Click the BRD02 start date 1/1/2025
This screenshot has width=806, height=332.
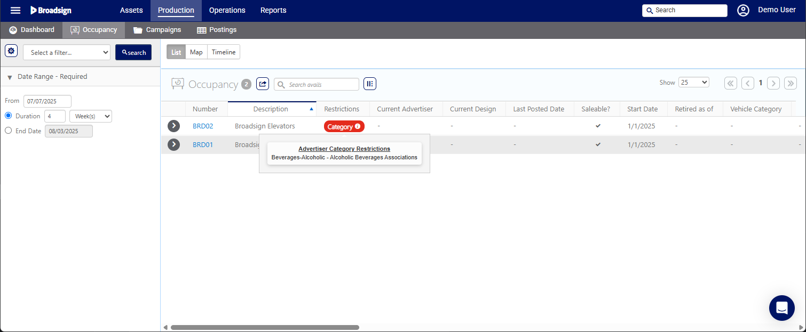[x=641, y=126]
